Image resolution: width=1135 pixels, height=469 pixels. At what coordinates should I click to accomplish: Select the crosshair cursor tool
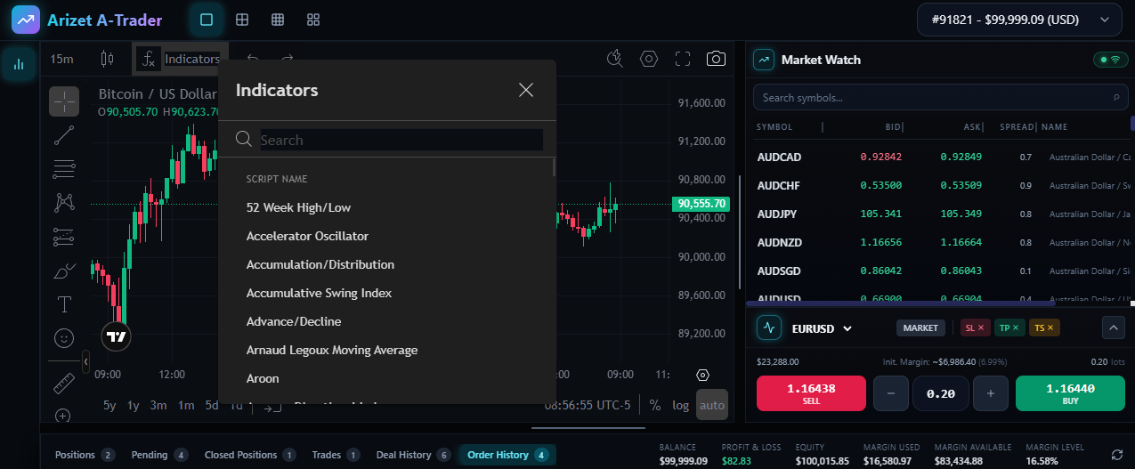point(64,101)
